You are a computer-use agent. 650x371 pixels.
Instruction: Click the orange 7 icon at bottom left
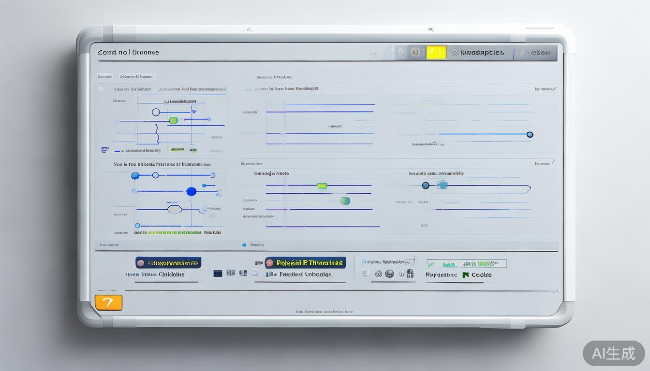[x=108, y=303]
